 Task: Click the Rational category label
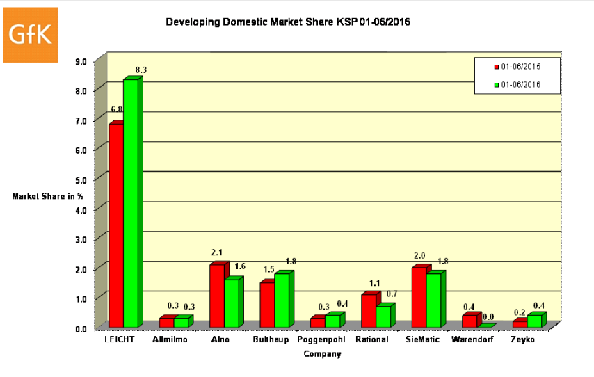[x=372, y=339]
